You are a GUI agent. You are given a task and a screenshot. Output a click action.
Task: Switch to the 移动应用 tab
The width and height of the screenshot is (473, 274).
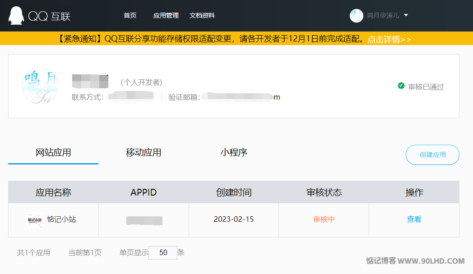pyautogui.click(x=143, y=153)
